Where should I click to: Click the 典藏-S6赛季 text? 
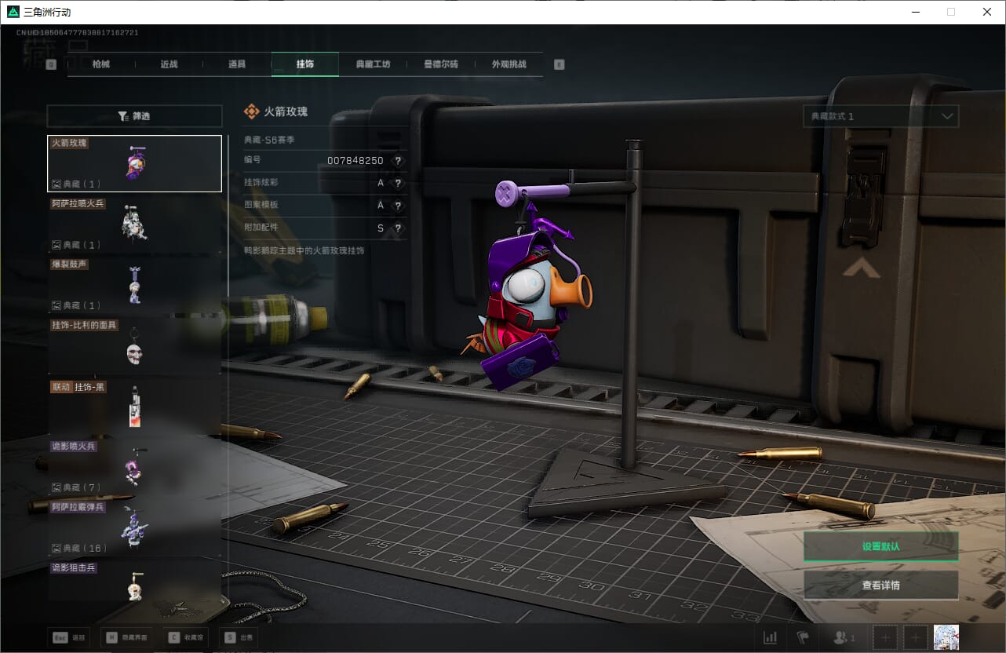tap(269, 140)
